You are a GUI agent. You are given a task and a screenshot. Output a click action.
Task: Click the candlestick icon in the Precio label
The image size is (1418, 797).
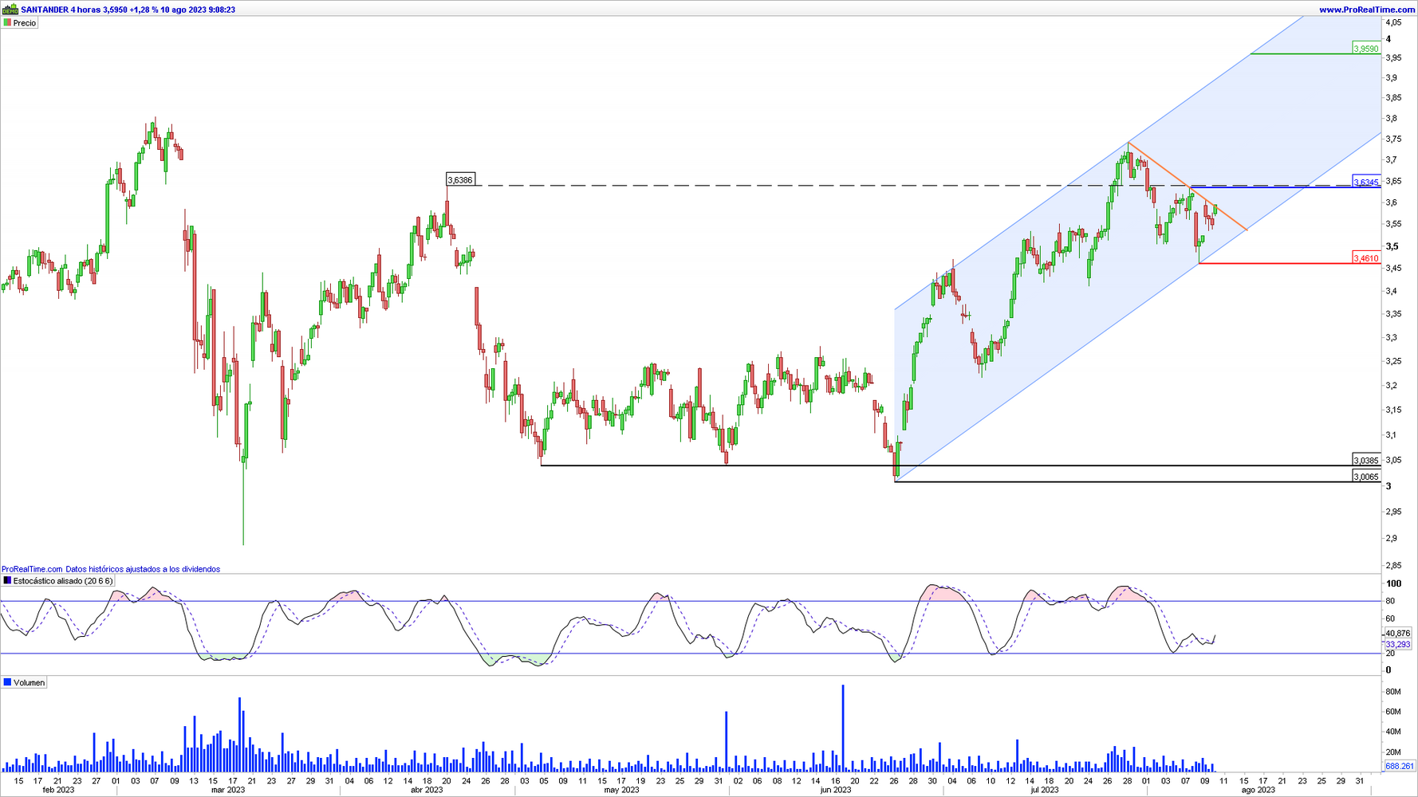[7, 23]
